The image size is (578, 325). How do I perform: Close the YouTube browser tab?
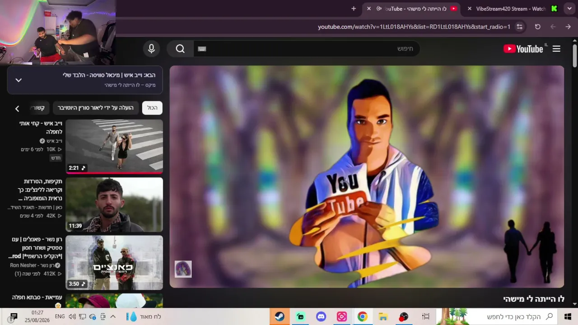(x=368, y=9)
